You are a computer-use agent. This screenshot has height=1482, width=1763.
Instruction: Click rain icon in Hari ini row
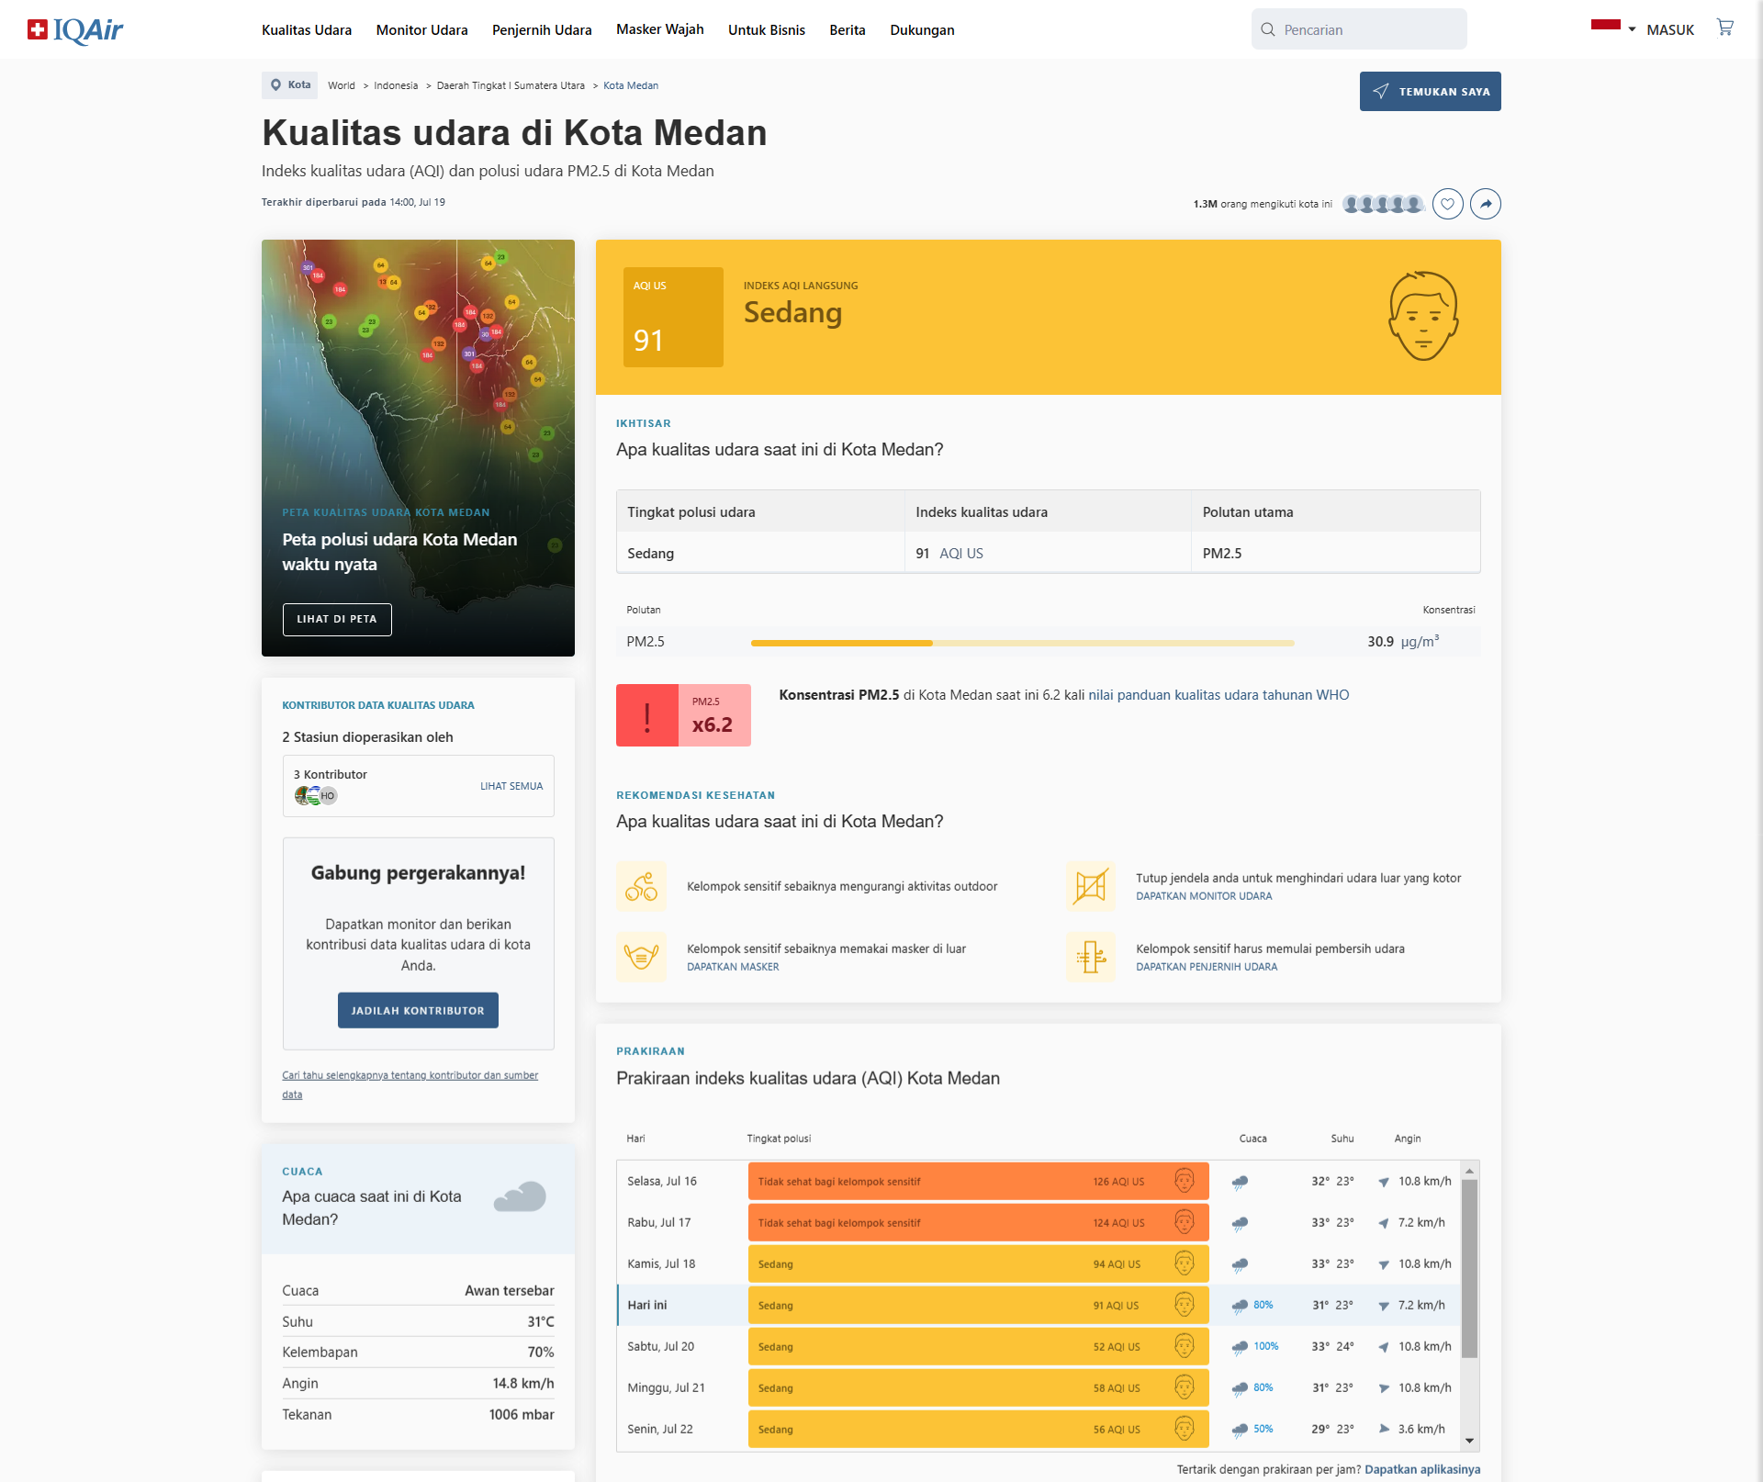coord(1240,1305)
